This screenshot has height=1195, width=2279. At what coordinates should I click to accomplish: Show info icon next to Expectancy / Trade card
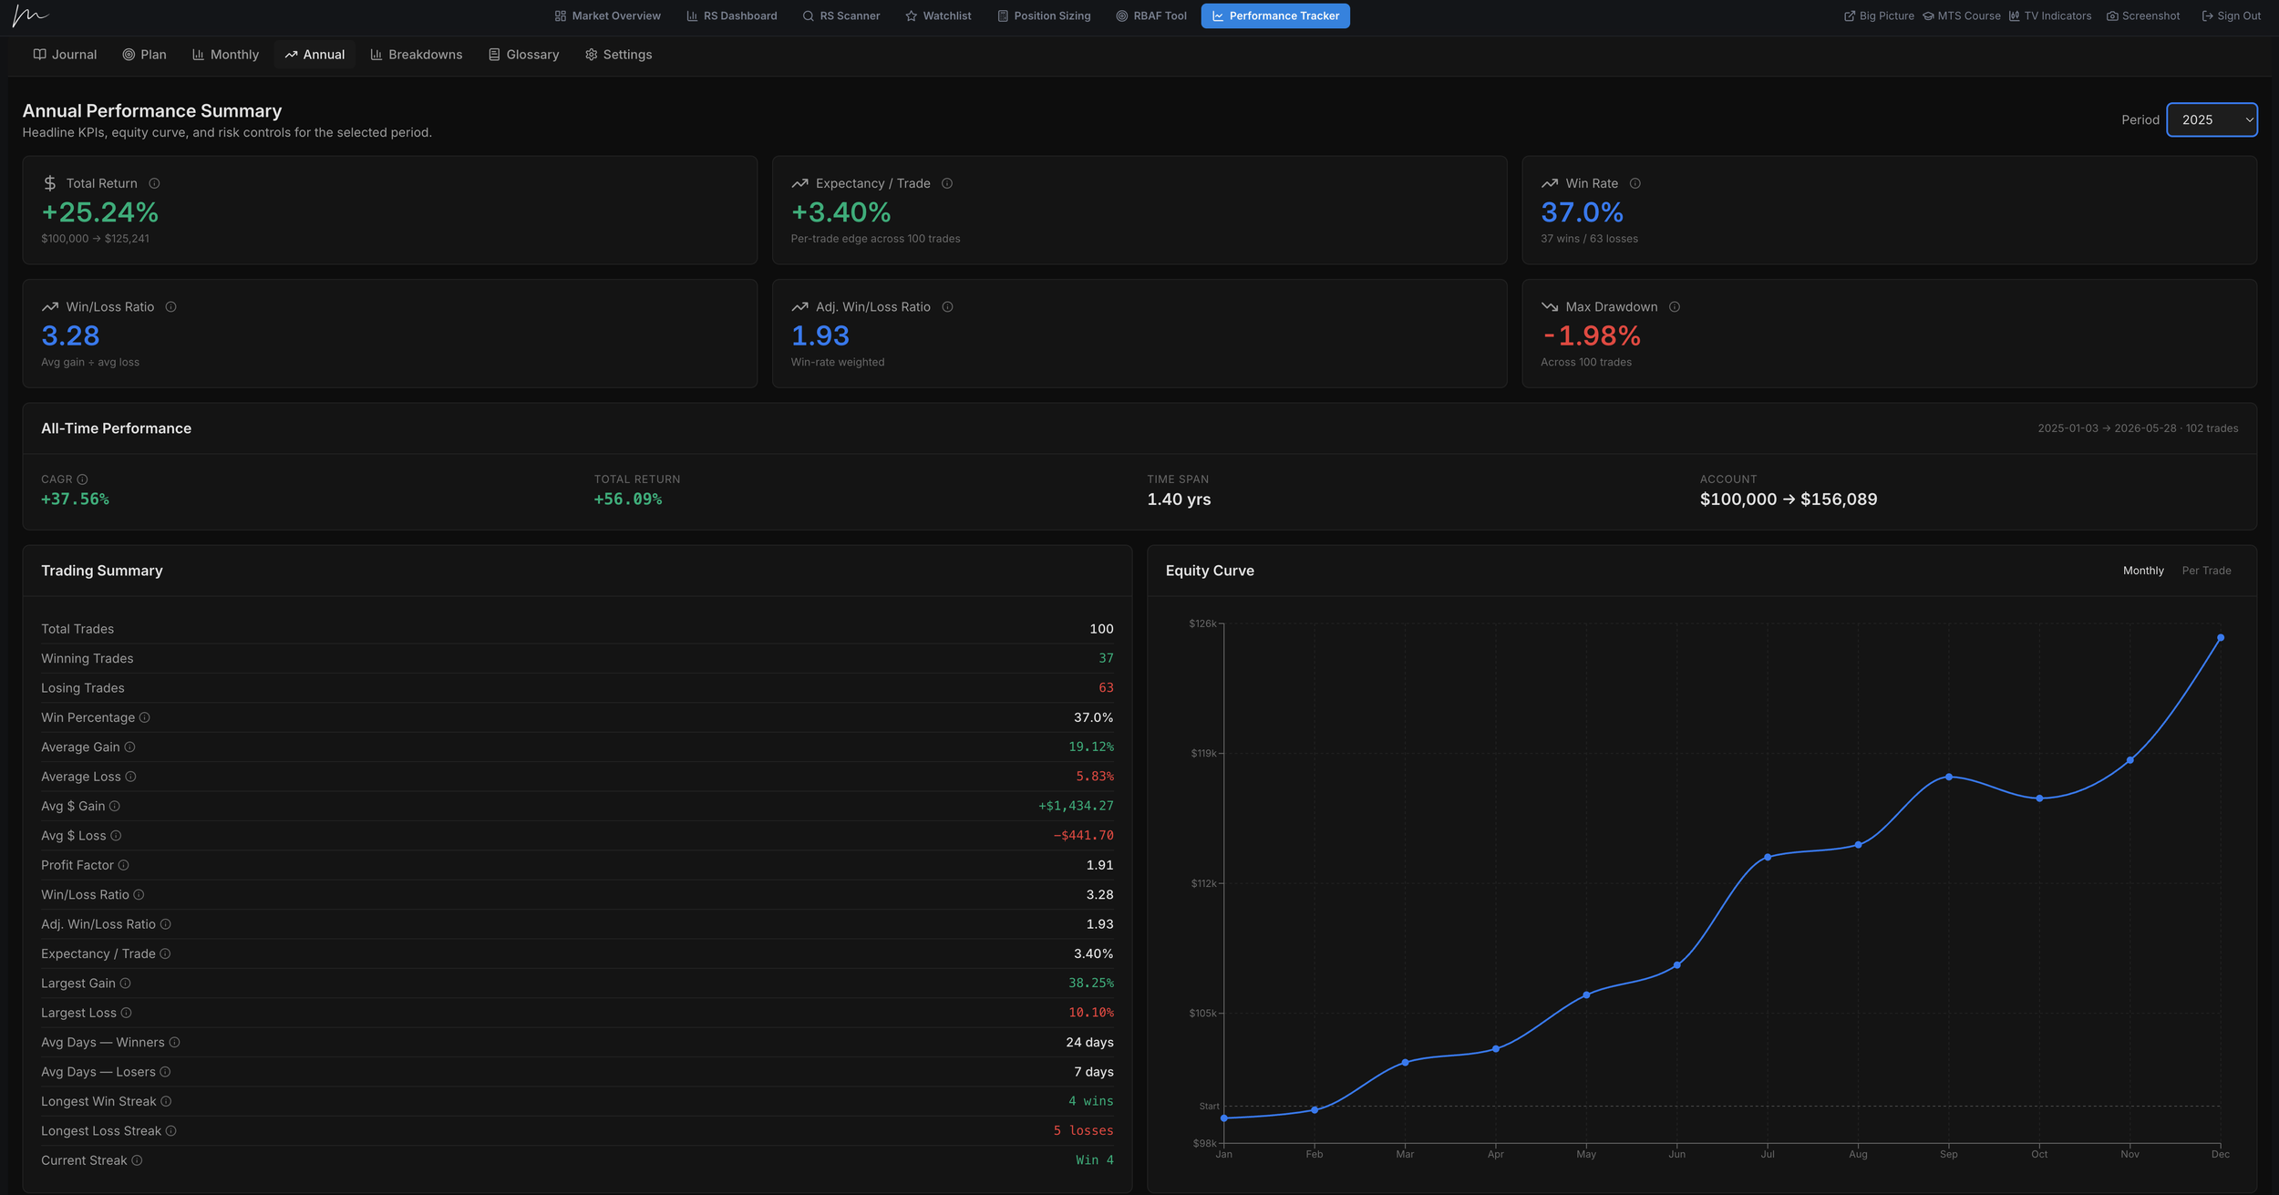pos(947,183)
